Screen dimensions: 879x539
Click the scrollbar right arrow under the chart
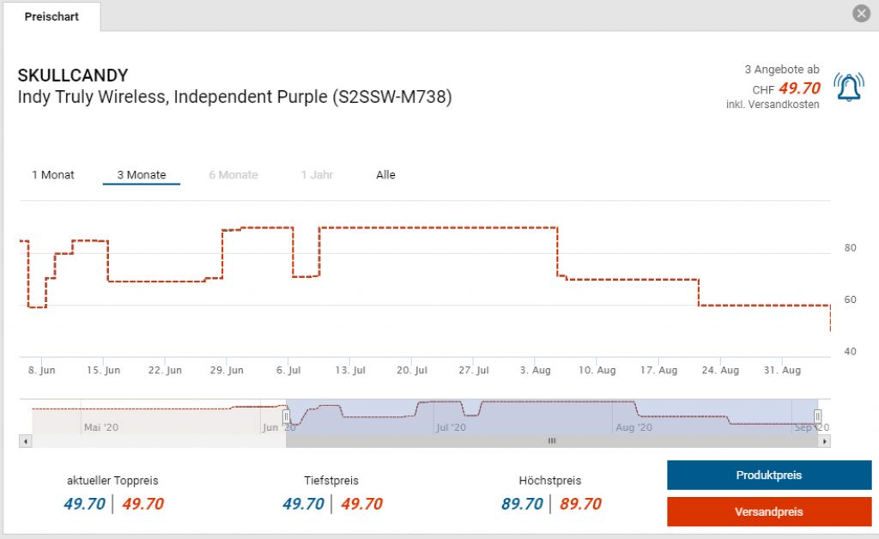click(x=824, y=441)
